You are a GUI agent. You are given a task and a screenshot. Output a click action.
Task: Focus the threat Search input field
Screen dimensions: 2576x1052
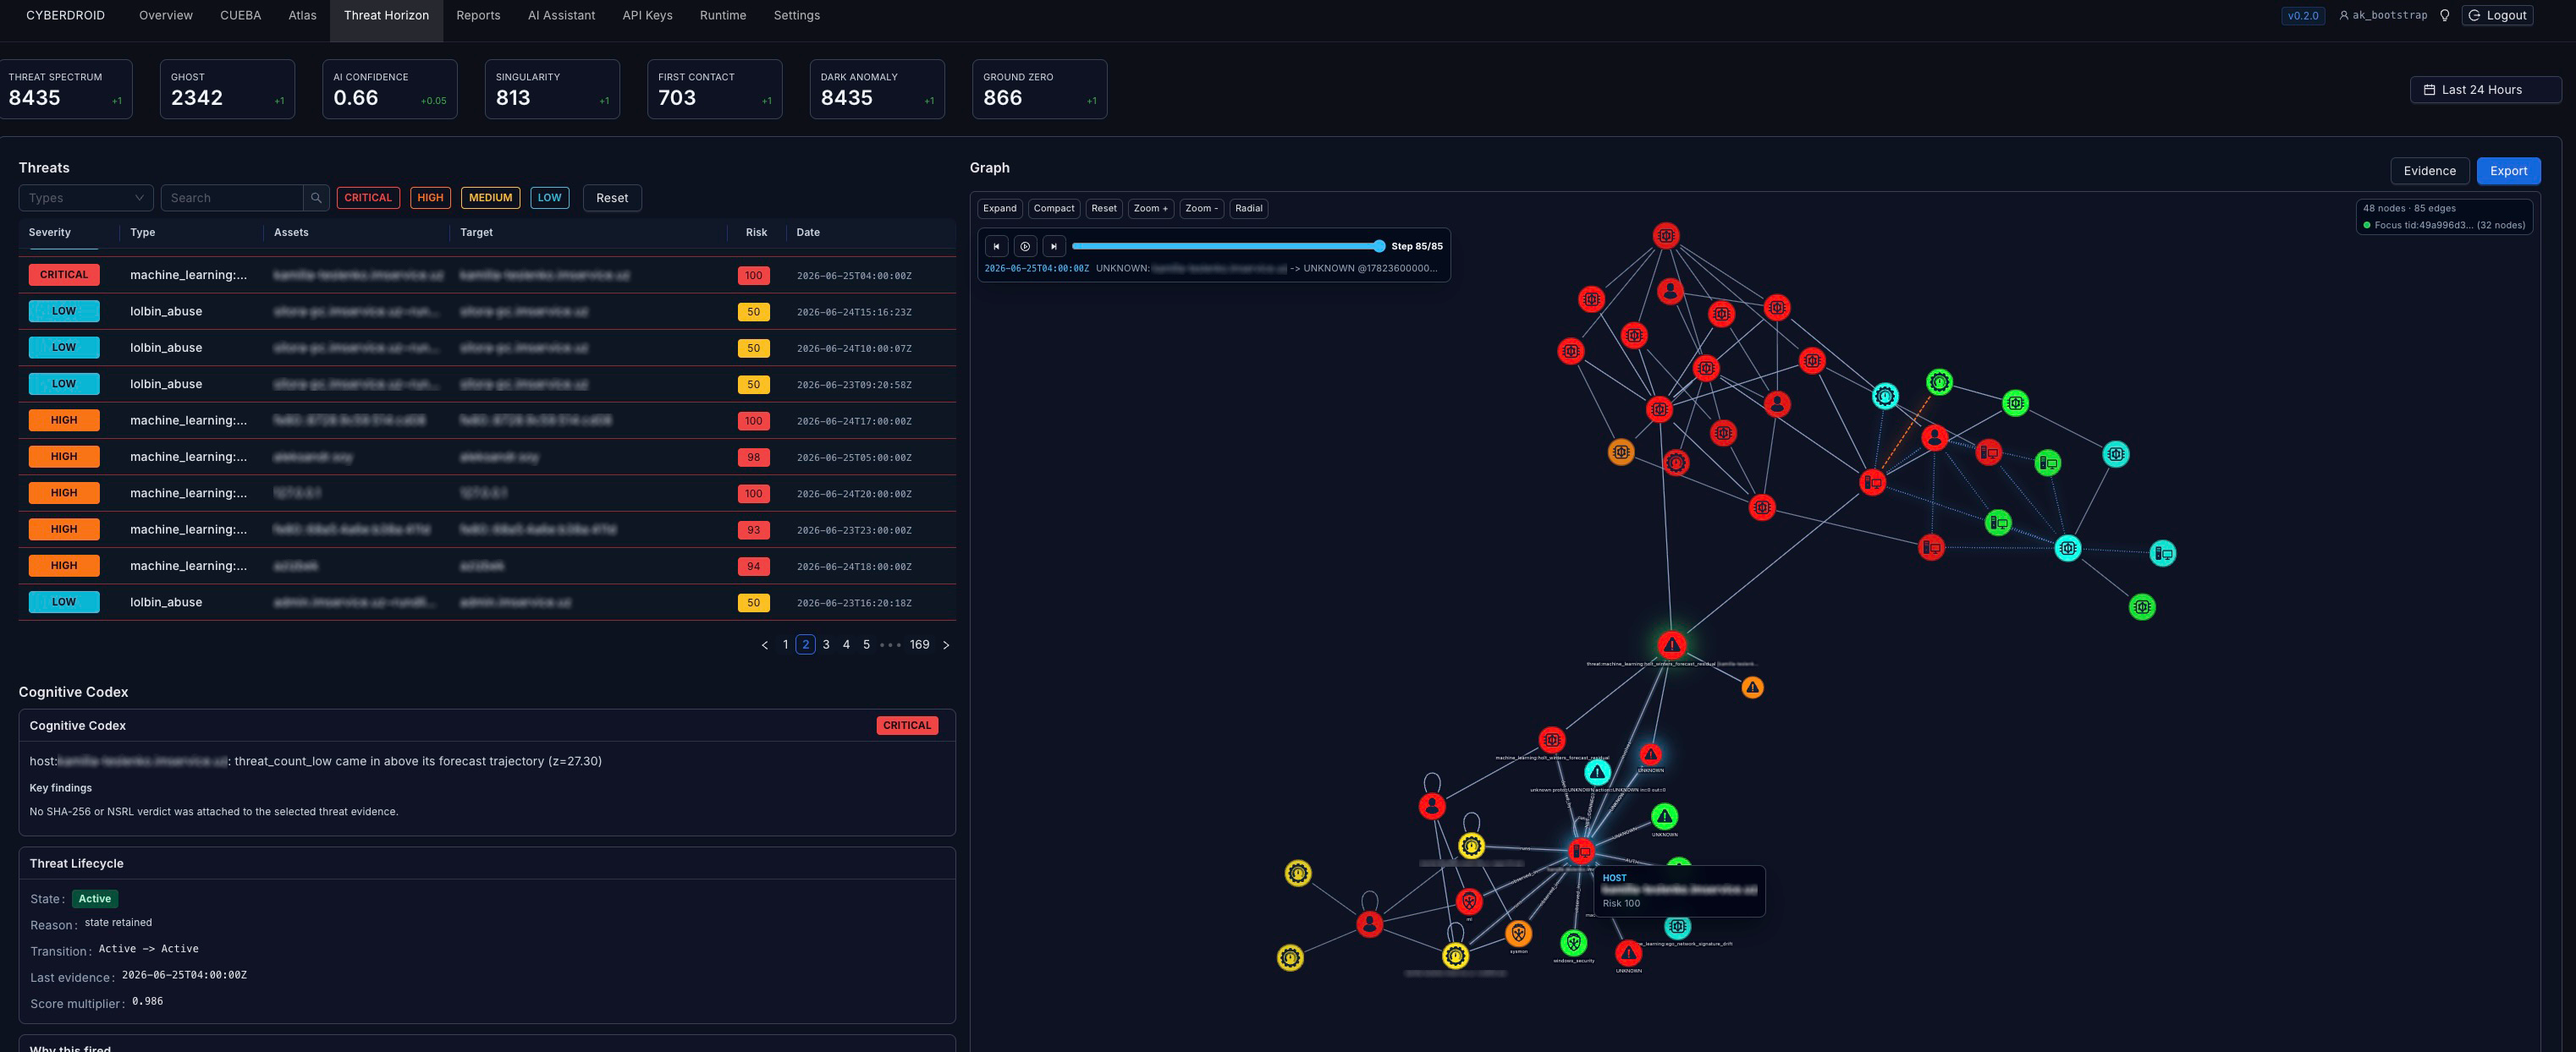(x=232, y=198)
